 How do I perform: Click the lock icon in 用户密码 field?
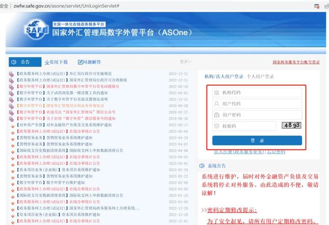[216, 115]
